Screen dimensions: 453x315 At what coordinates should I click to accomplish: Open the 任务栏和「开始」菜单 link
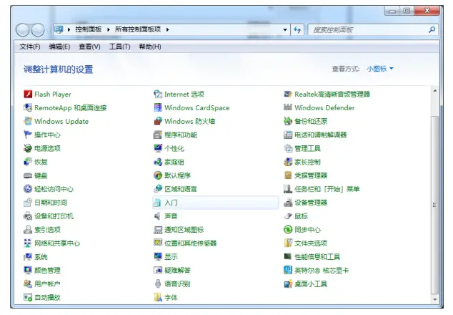point(327,189)
